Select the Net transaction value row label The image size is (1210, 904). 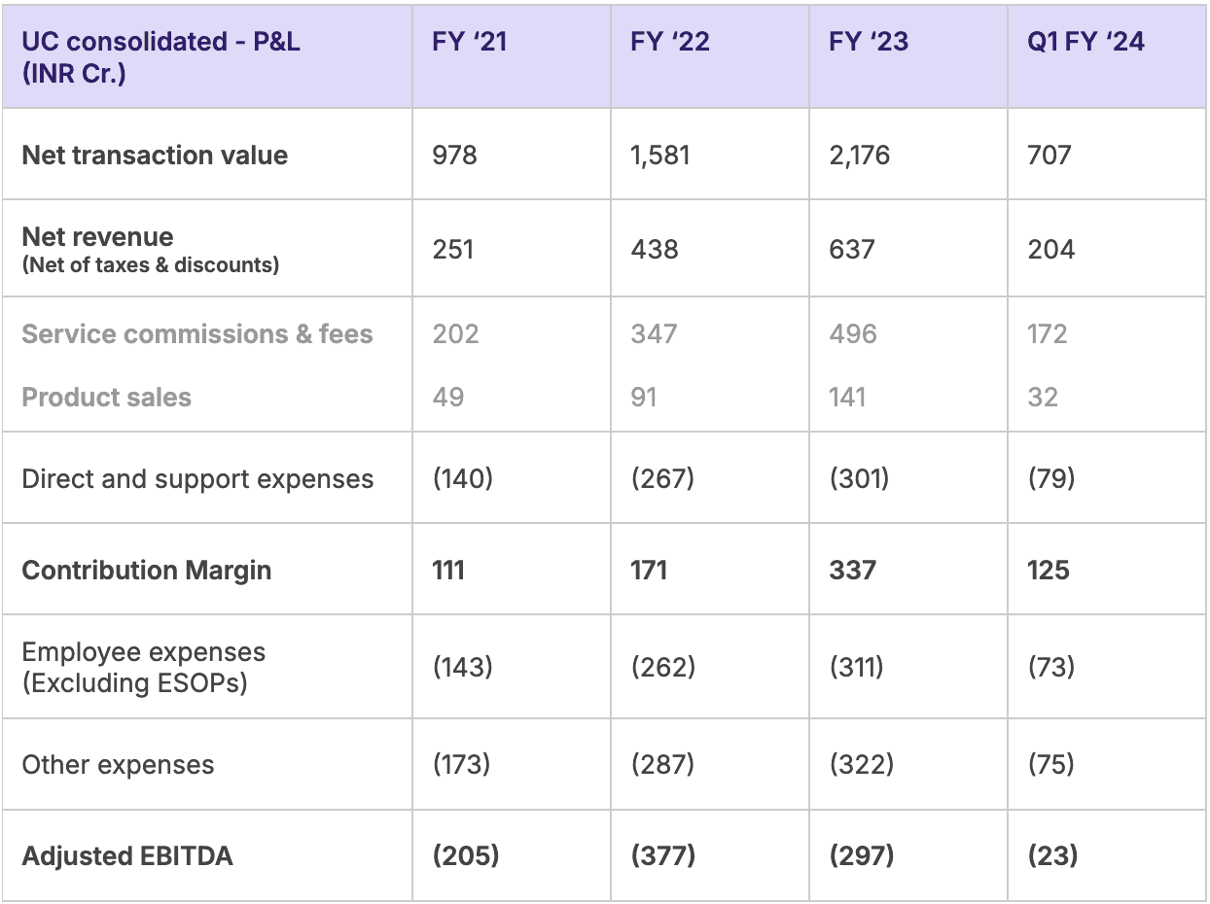155,156
